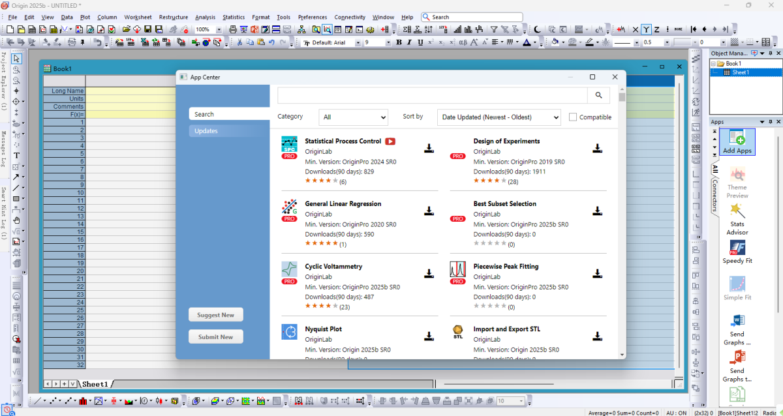Download the Design of Experiments app
Screen dimensions: 783x416
pyautogui.click(x=597, y=149)
